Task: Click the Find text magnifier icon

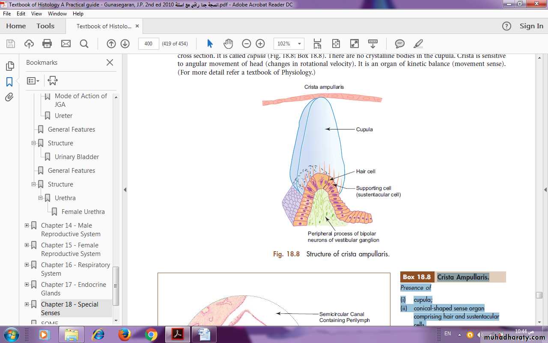Action: tap(84, 44)
